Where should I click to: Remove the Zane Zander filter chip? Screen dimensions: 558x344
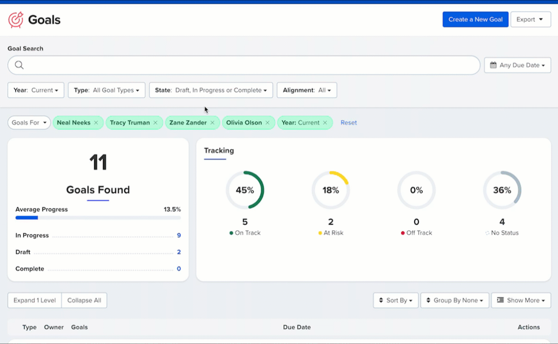(213, 123)
